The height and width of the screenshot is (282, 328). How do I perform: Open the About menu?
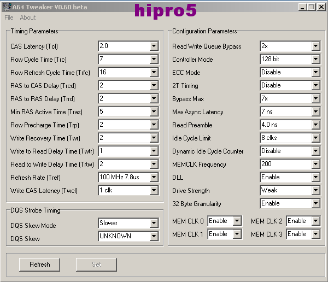(x=27, y=17)
